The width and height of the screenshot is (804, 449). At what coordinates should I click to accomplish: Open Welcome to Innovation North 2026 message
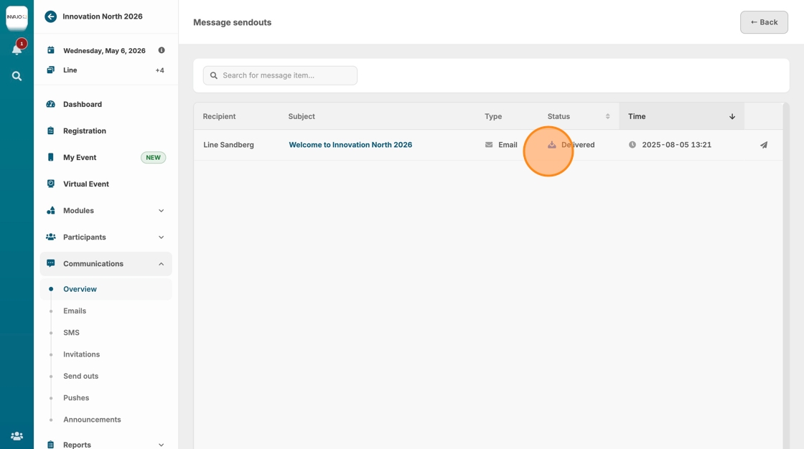point(350,145)
